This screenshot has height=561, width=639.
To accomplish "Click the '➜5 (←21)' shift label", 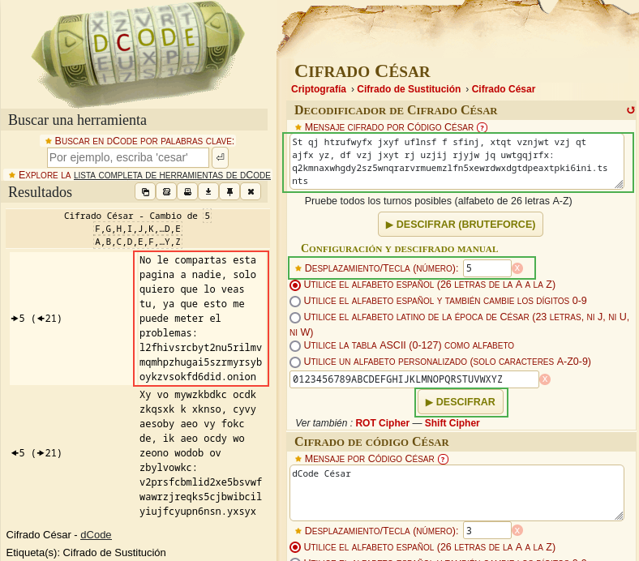I will 36,319.
